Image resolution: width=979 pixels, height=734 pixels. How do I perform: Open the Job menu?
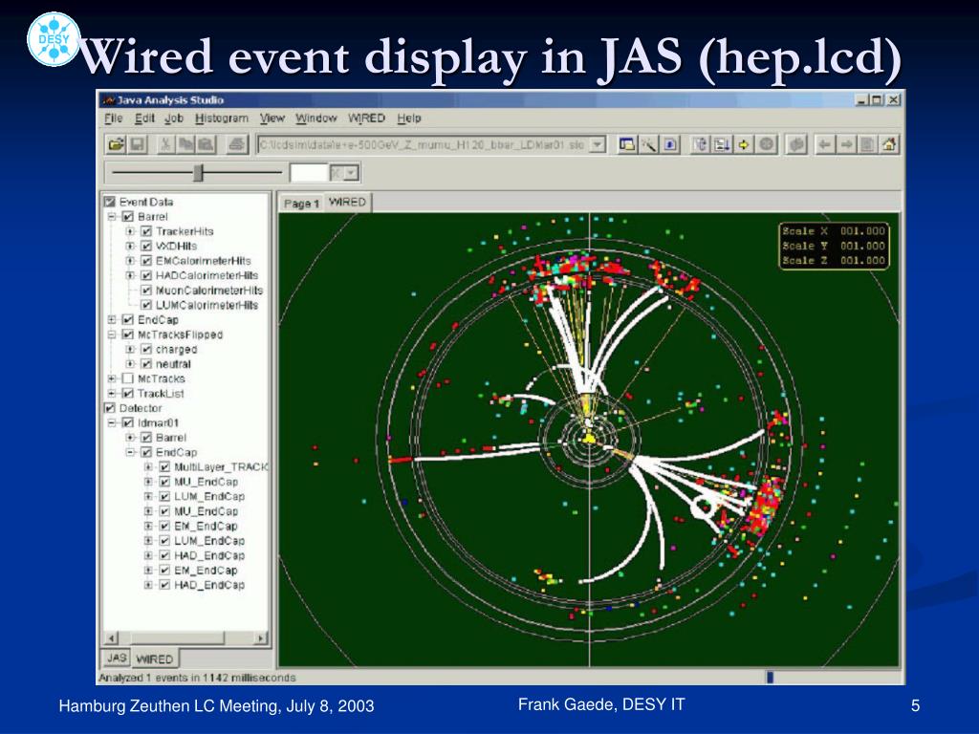pyautogui.click(x=174, y=118)
